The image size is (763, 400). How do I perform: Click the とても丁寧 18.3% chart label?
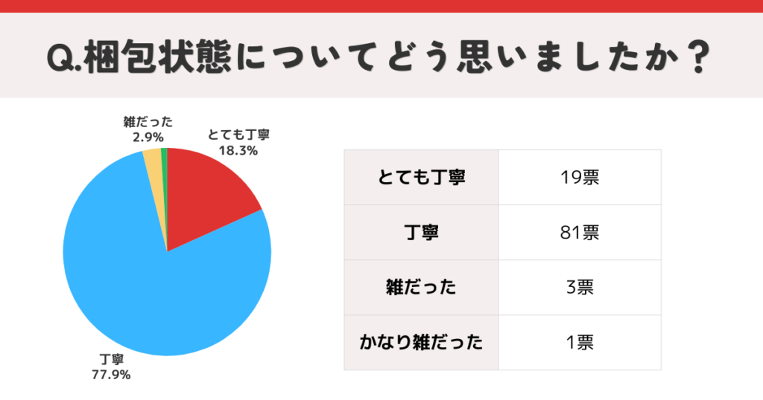(x=238, y=143)
